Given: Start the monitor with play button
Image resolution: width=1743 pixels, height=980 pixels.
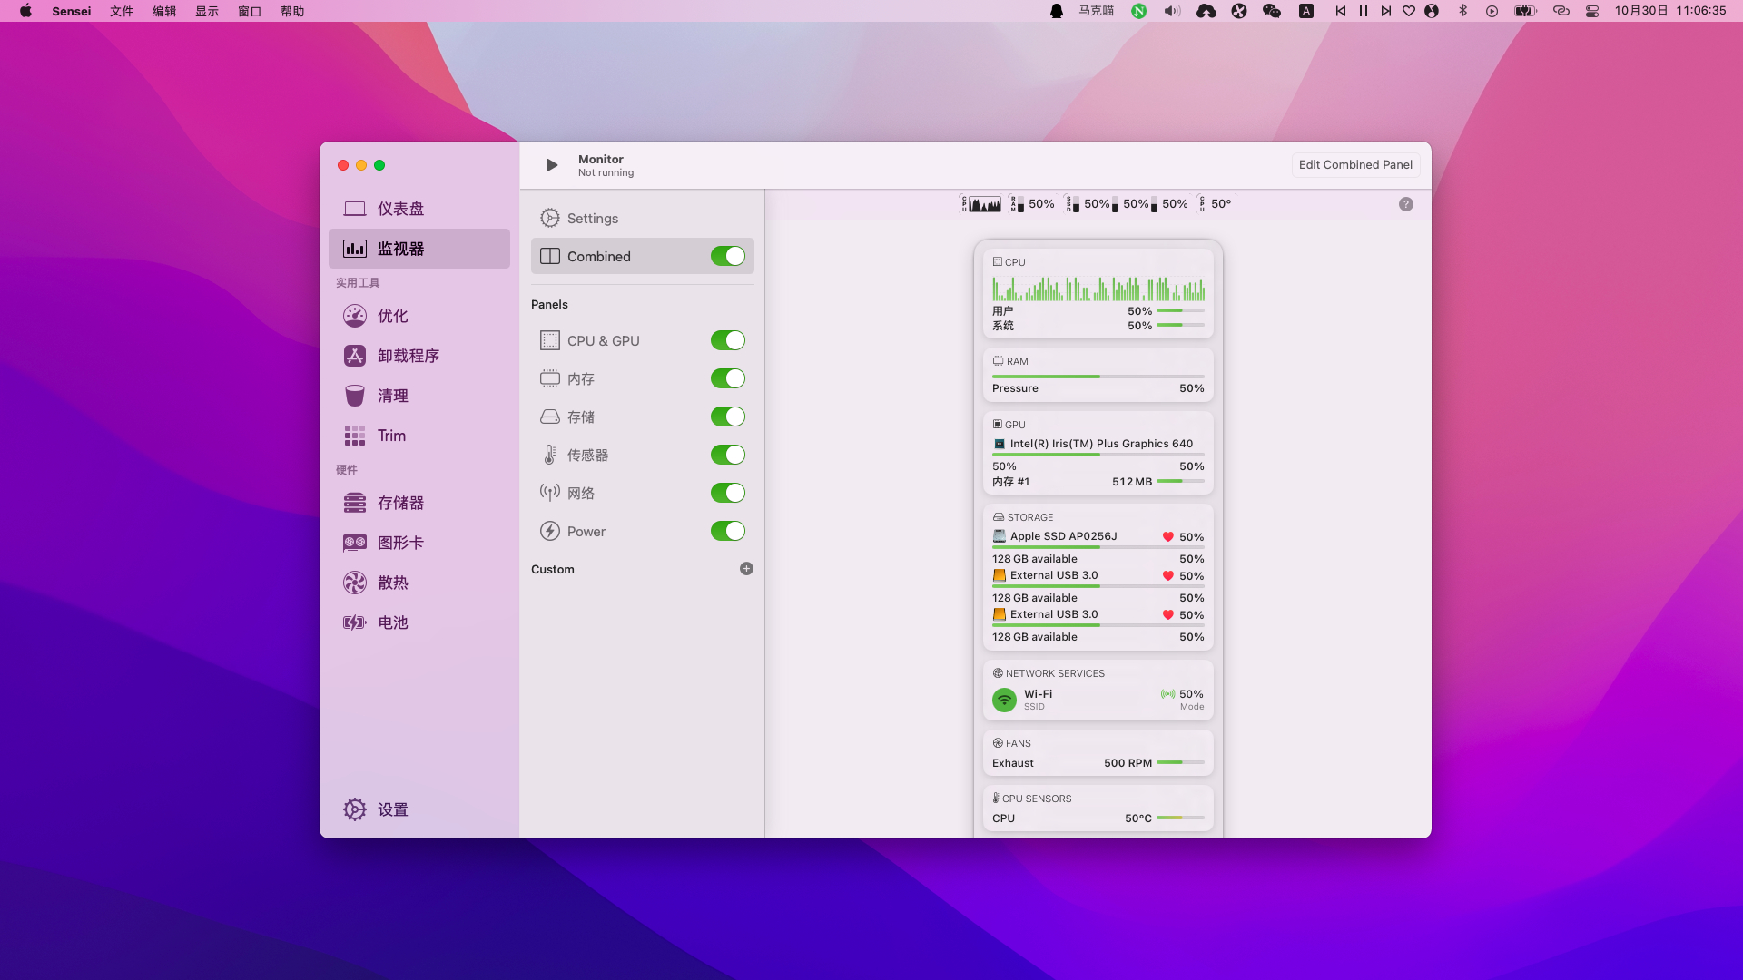Looking at the screenshot, I should click(551, 165).
